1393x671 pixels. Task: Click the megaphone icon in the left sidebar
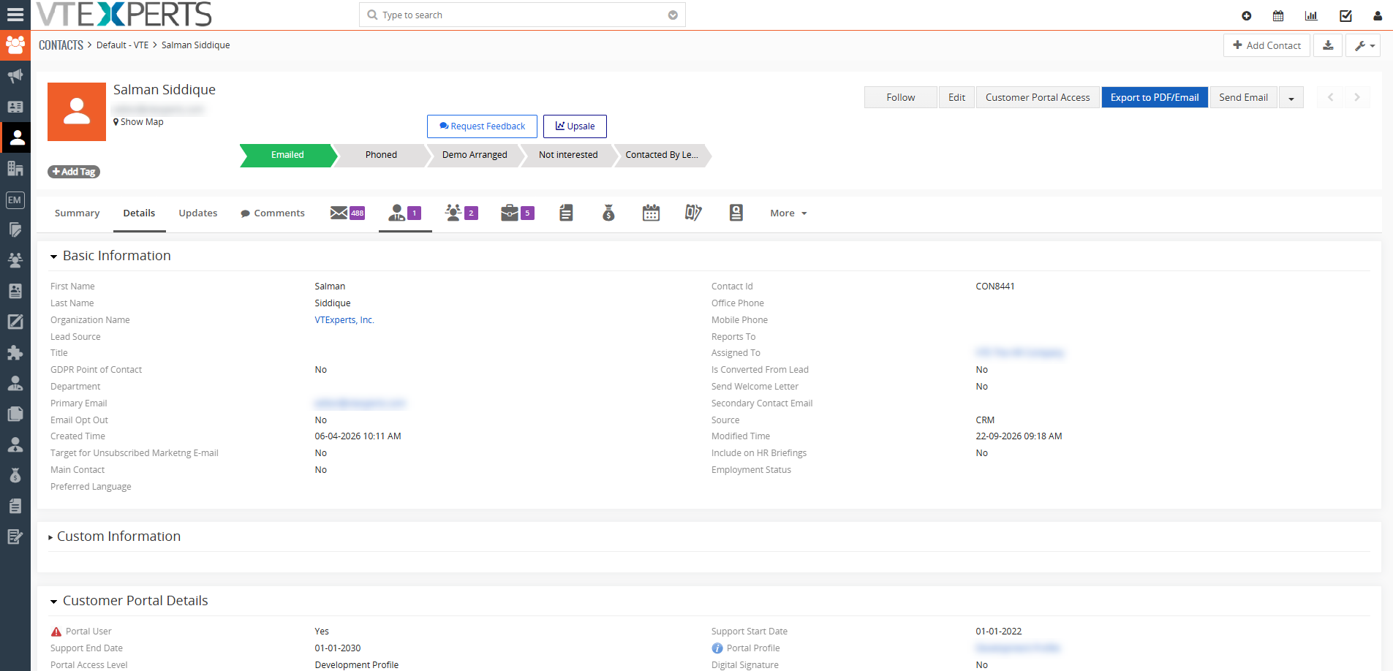click(15, 75)
